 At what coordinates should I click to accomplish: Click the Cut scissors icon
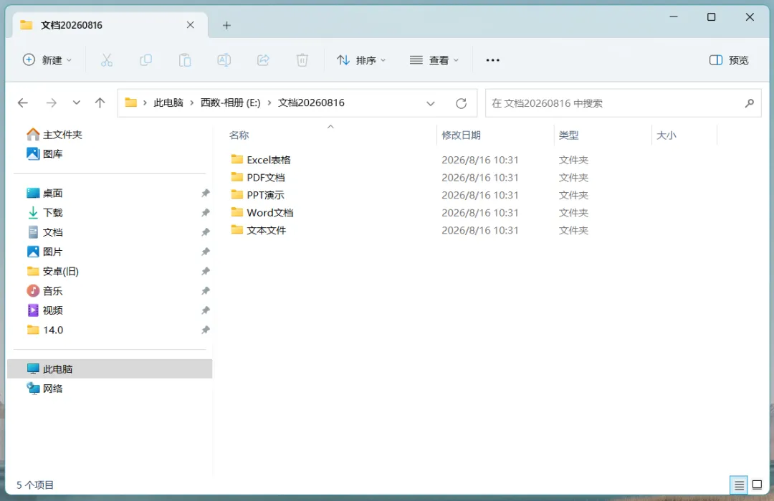pyautogui.click(x=107, y=60)
